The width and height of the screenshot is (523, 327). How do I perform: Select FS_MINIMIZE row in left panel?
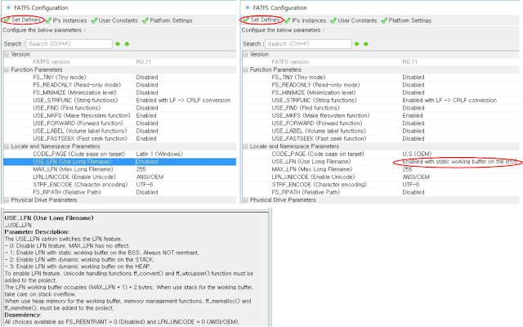click(x=120, y=92)
